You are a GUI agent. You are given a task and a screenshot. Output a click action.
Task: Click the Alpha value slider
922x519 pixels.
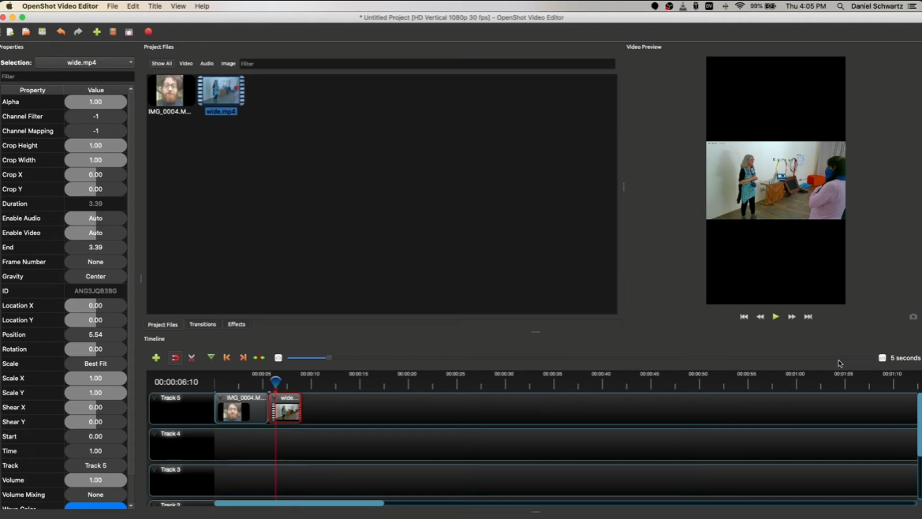point(95,102)
